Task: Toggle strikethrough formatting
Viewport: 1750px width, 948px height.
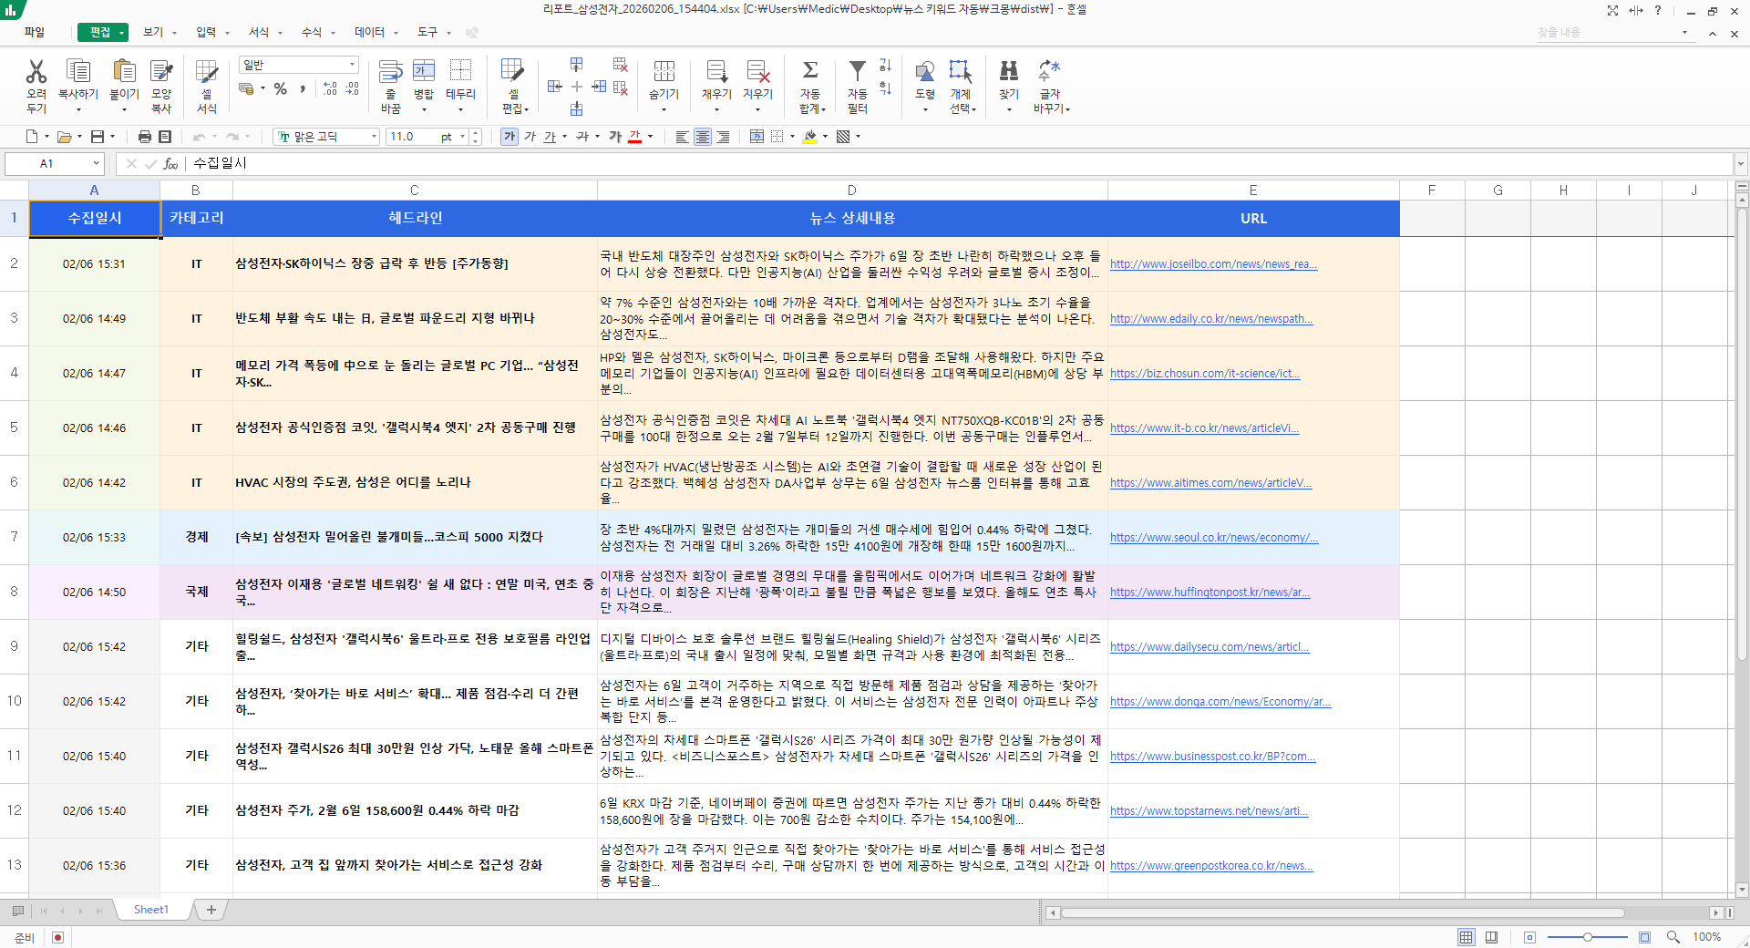Action: coord(582,137)
